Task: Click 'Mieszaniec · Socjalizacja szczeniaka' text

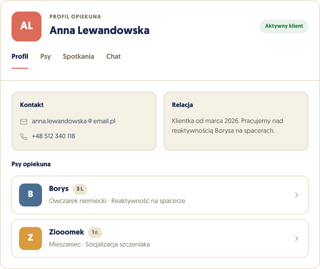Action: (99, 244)
